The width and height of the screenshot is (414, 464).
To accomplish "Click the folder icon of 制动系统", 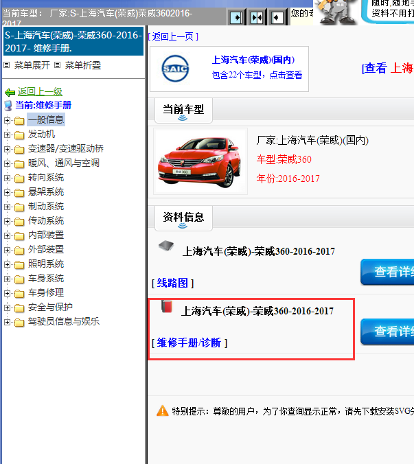I will 19,207.
